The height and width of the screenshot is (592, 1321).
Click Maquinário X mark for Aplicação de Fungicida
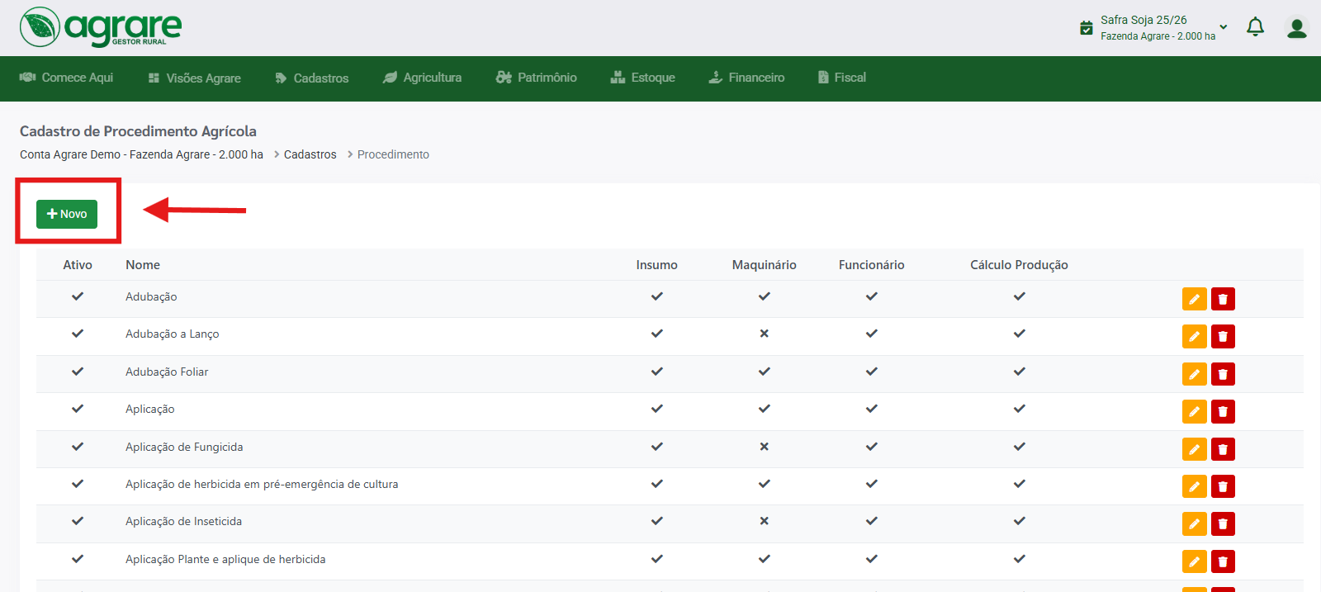(765, 447)
